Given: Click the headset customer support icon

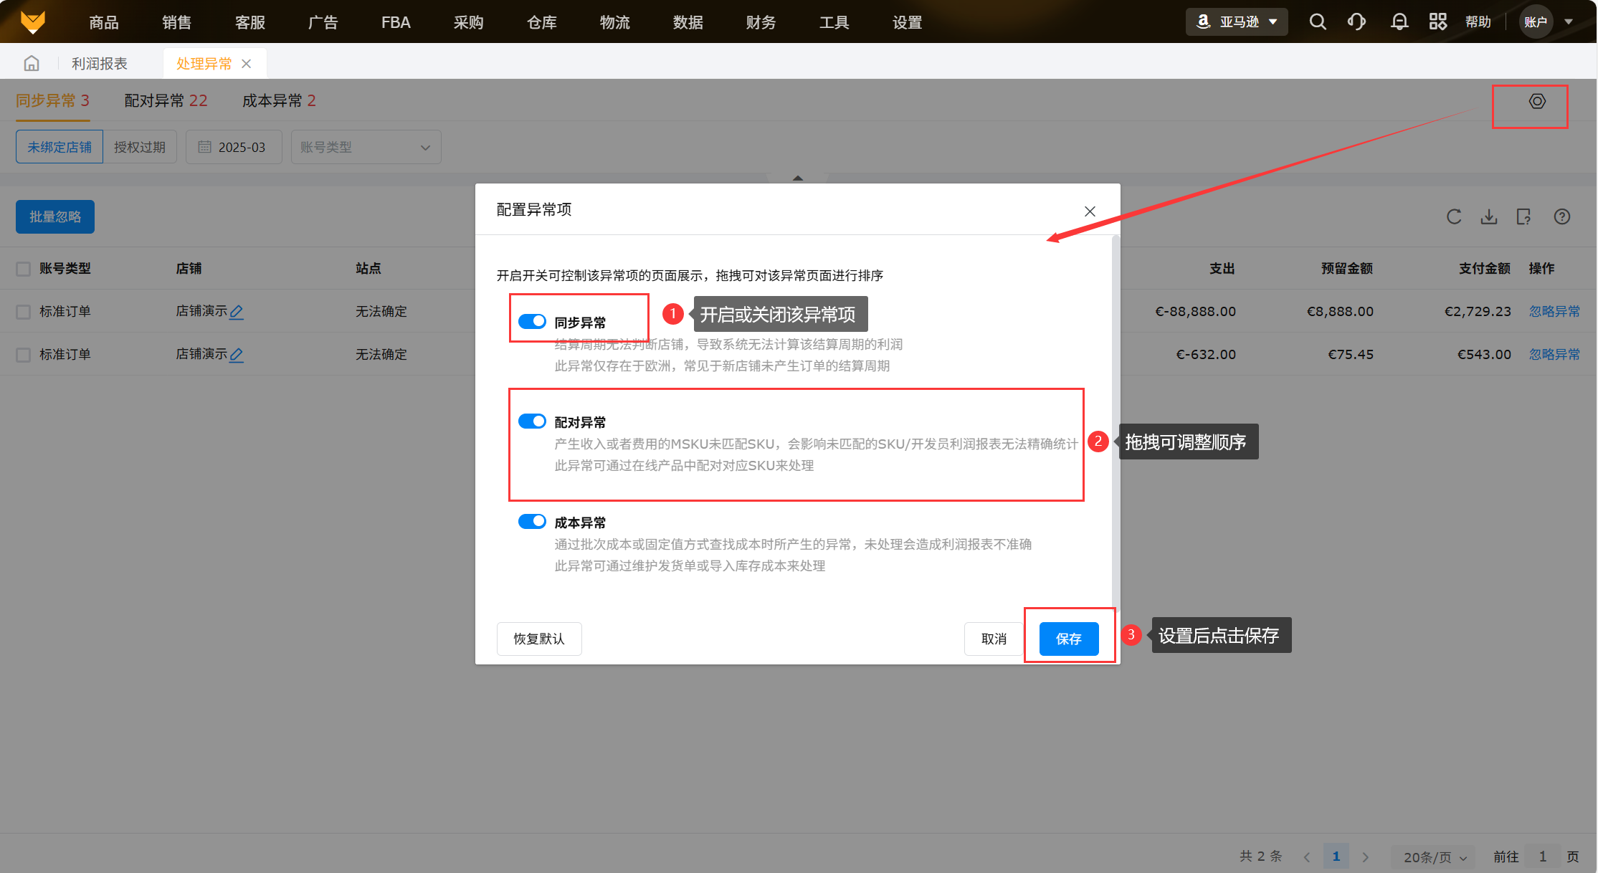Looking at the screenshot, I should (x=1356, y=22).
